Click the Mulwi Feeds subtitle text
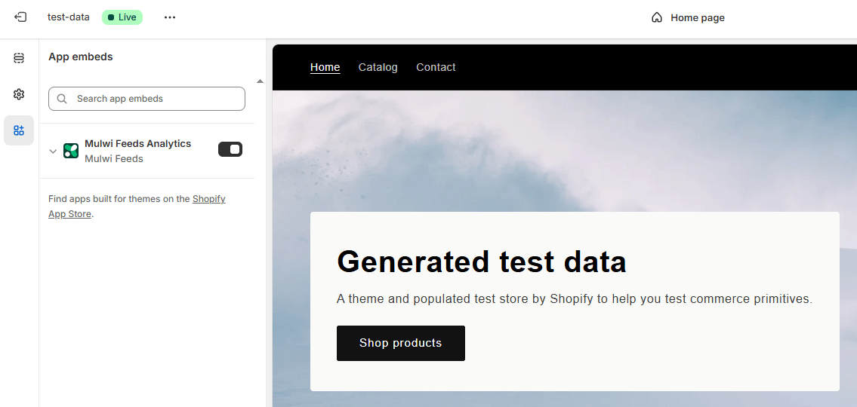The width and height of the screenshot is (857, 407). click(x=114, y=159)
